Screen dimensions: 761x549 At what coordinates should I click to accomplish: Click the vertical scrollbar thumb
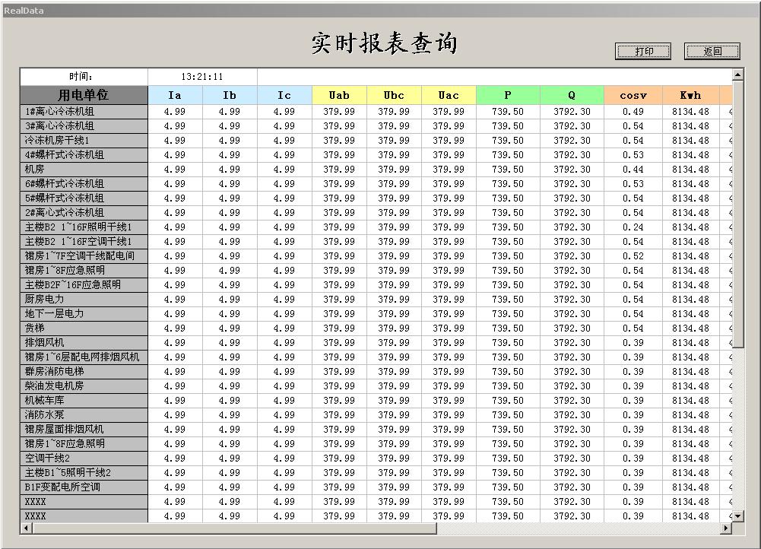tap(737, 214)
